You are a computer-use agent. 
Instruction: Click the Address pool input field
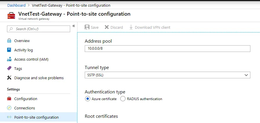pyautogui.click(x=167, y=48)
